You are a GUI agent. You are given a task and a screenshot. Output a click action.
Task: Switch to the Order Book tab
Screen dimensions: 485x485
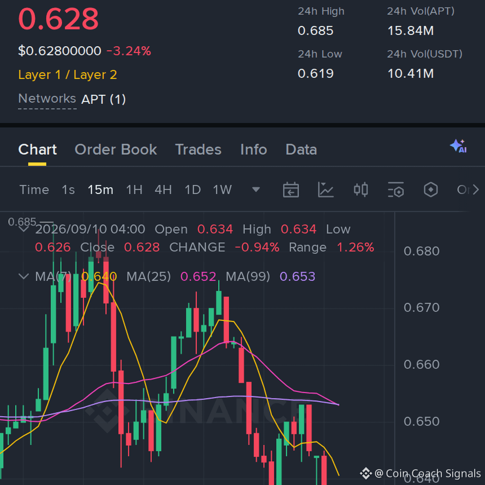tap(116, 150)
